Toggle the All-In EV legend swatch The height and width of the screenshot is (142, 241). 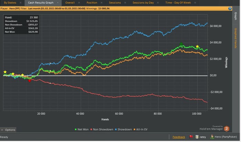tap(135, 129)
